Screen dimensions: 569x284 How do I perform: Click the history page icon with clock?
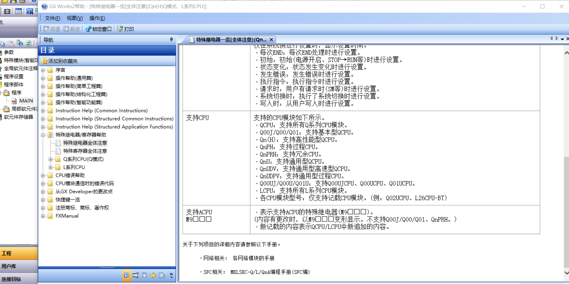(162, 276)
